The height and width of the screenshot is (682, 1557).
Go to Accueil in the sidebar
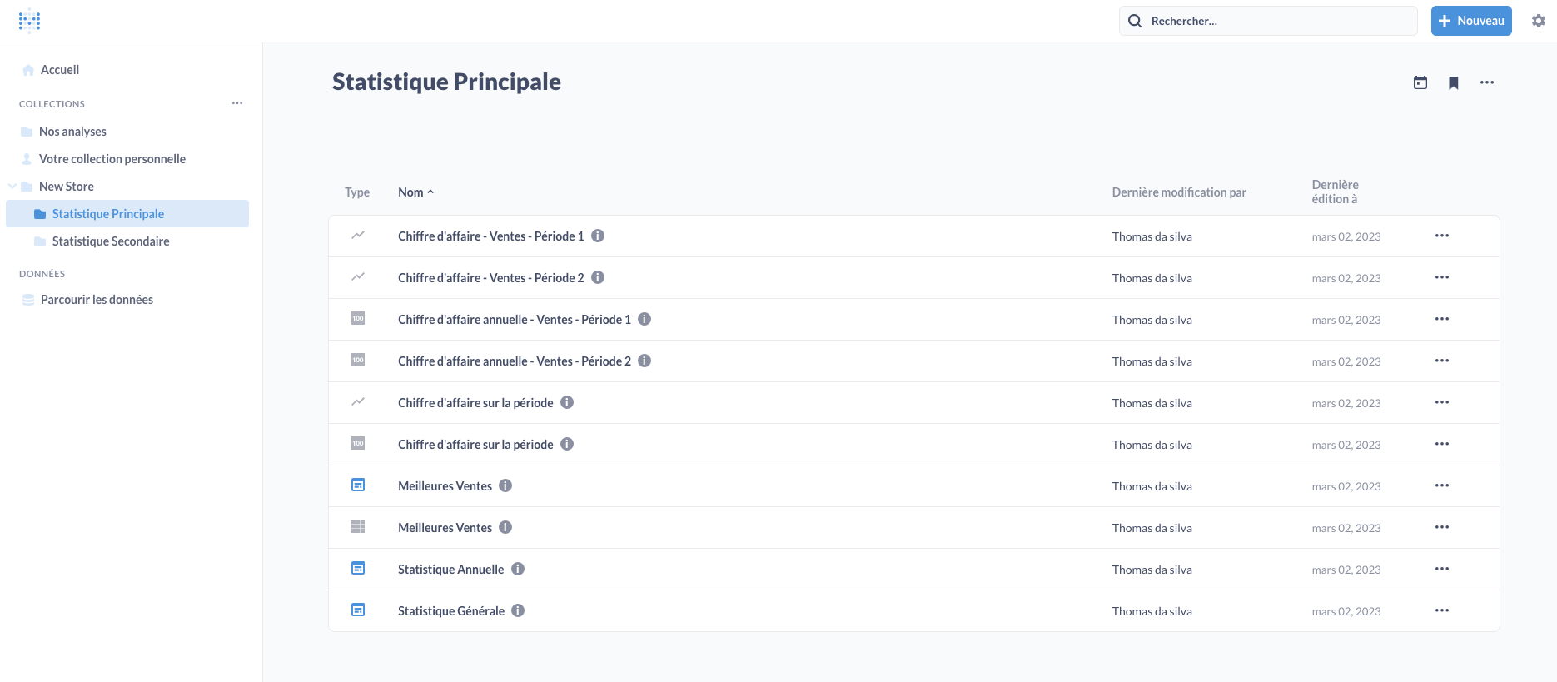pyautogui.click(x=60, y=70)
